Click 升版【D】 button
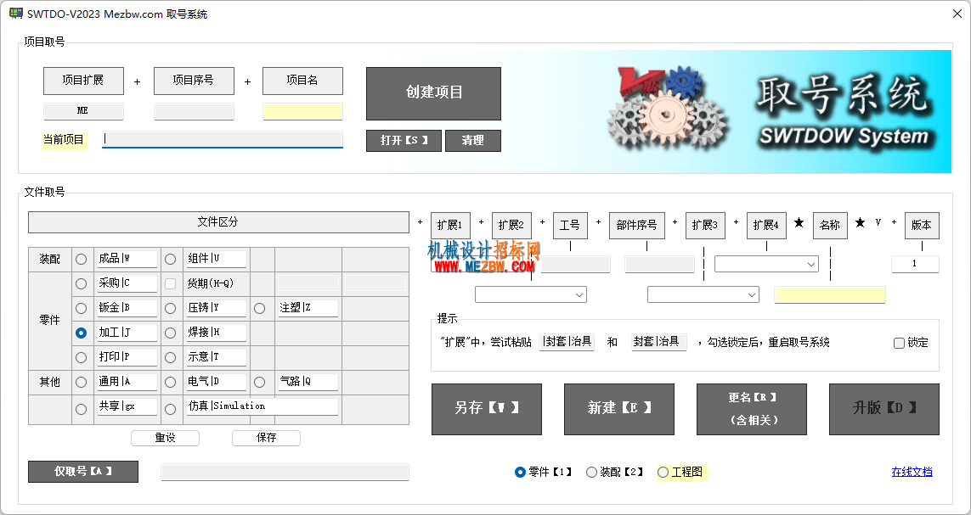Image resolution: width=971 pixels, height=515 pixels. tap(884, 409)
